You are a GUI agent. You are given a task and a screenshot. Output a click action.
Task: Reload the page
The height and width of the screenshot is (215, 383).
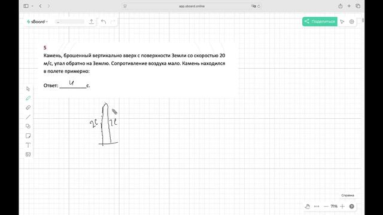point(259,6)
